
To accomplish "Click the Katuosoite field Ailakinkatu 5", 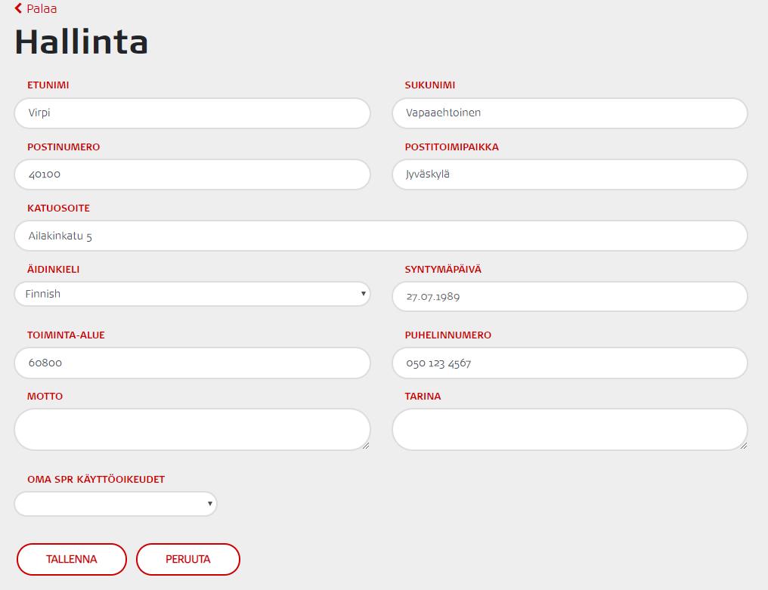I will pos(381,236).
